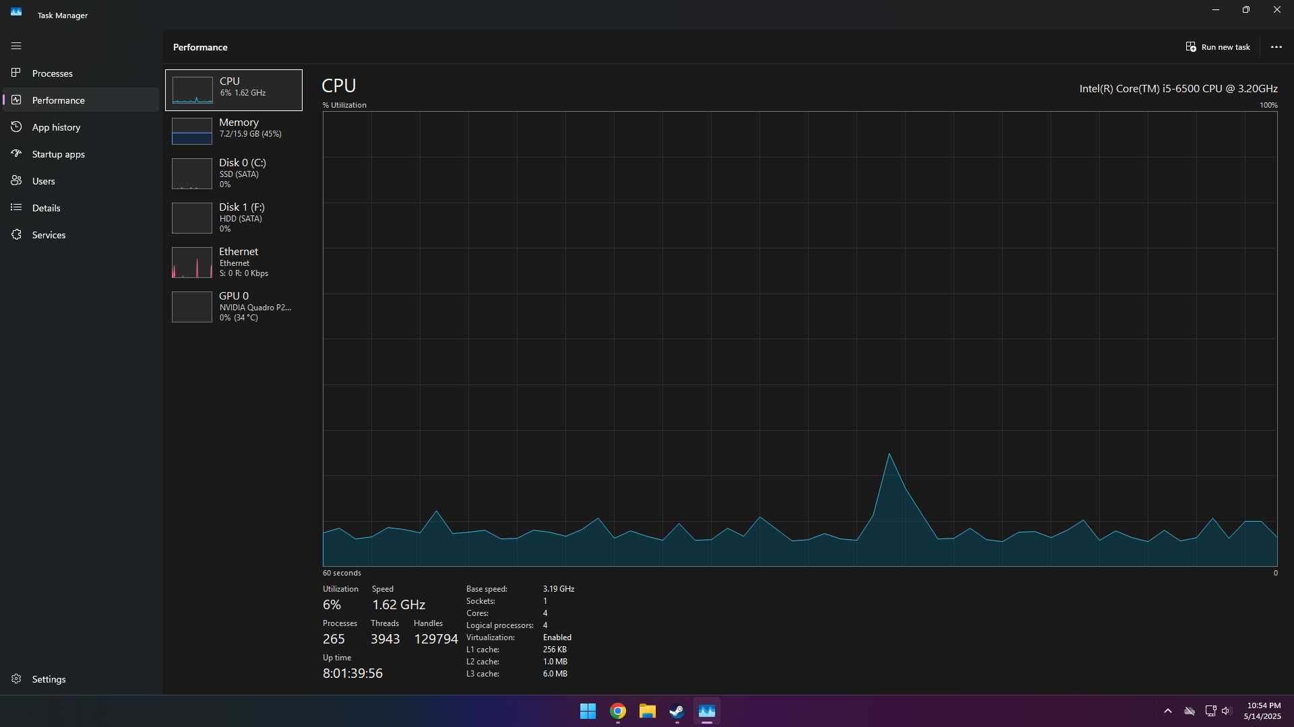Click the OneDrive cloud tray icon
Viewport: 1294px width, 727px height.
pos(1190,711)
